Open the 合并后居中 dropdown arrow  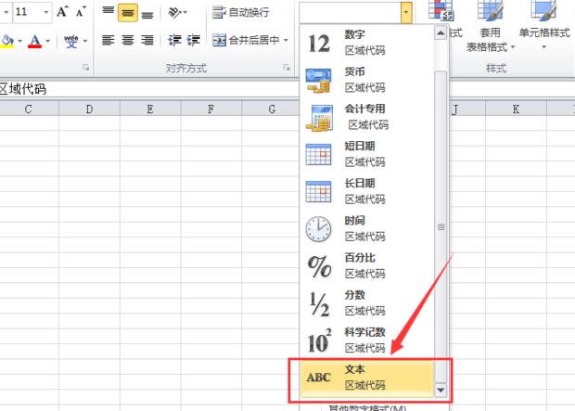click(x=286, y=40)
